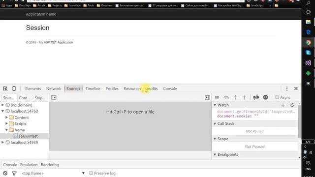Image resolution: width=315 pixels, height=177 pixels.
Task: Select the document.getElementById watch expression
Action: point(256,112)
